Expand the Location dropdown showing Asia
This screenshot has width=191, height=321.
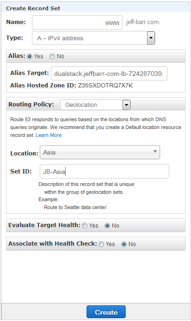tap(100, 152)
